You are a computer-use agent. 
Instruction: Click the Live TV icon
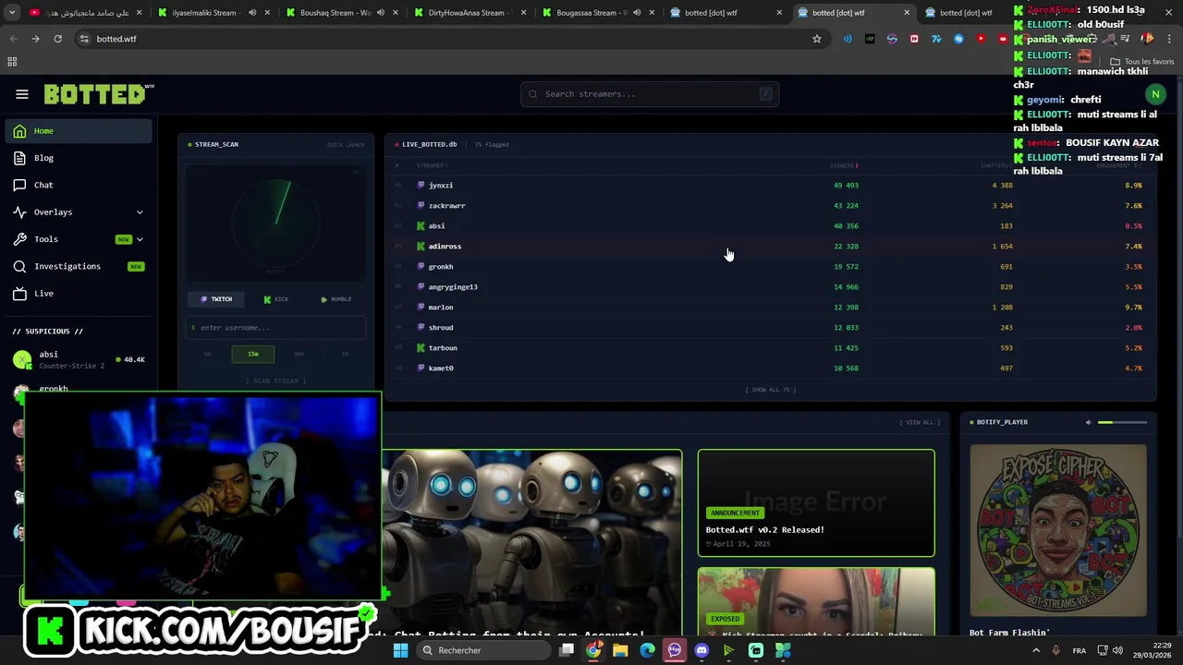(x=19, y=293)
